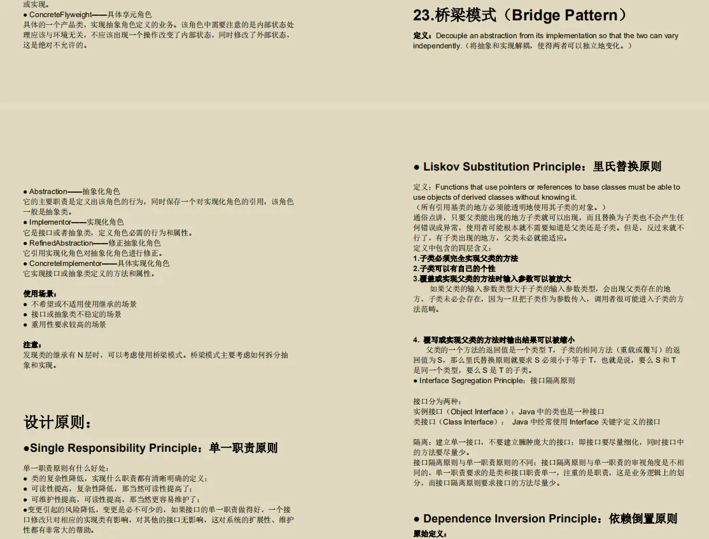The width and height of the screenshot is (709, 539).
Task: Click the 'ConcreteImplementor——具体实现化角色' bullet line
Action: pos(96,263)
